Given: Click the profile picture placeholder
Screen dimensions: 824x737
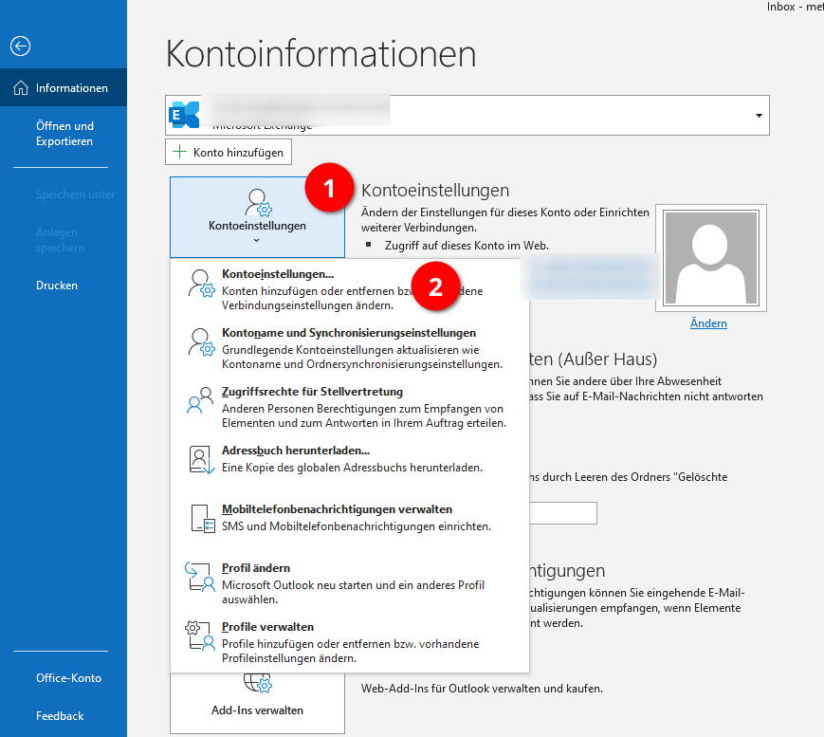Looking at the screenshot, I should (711, 258).
